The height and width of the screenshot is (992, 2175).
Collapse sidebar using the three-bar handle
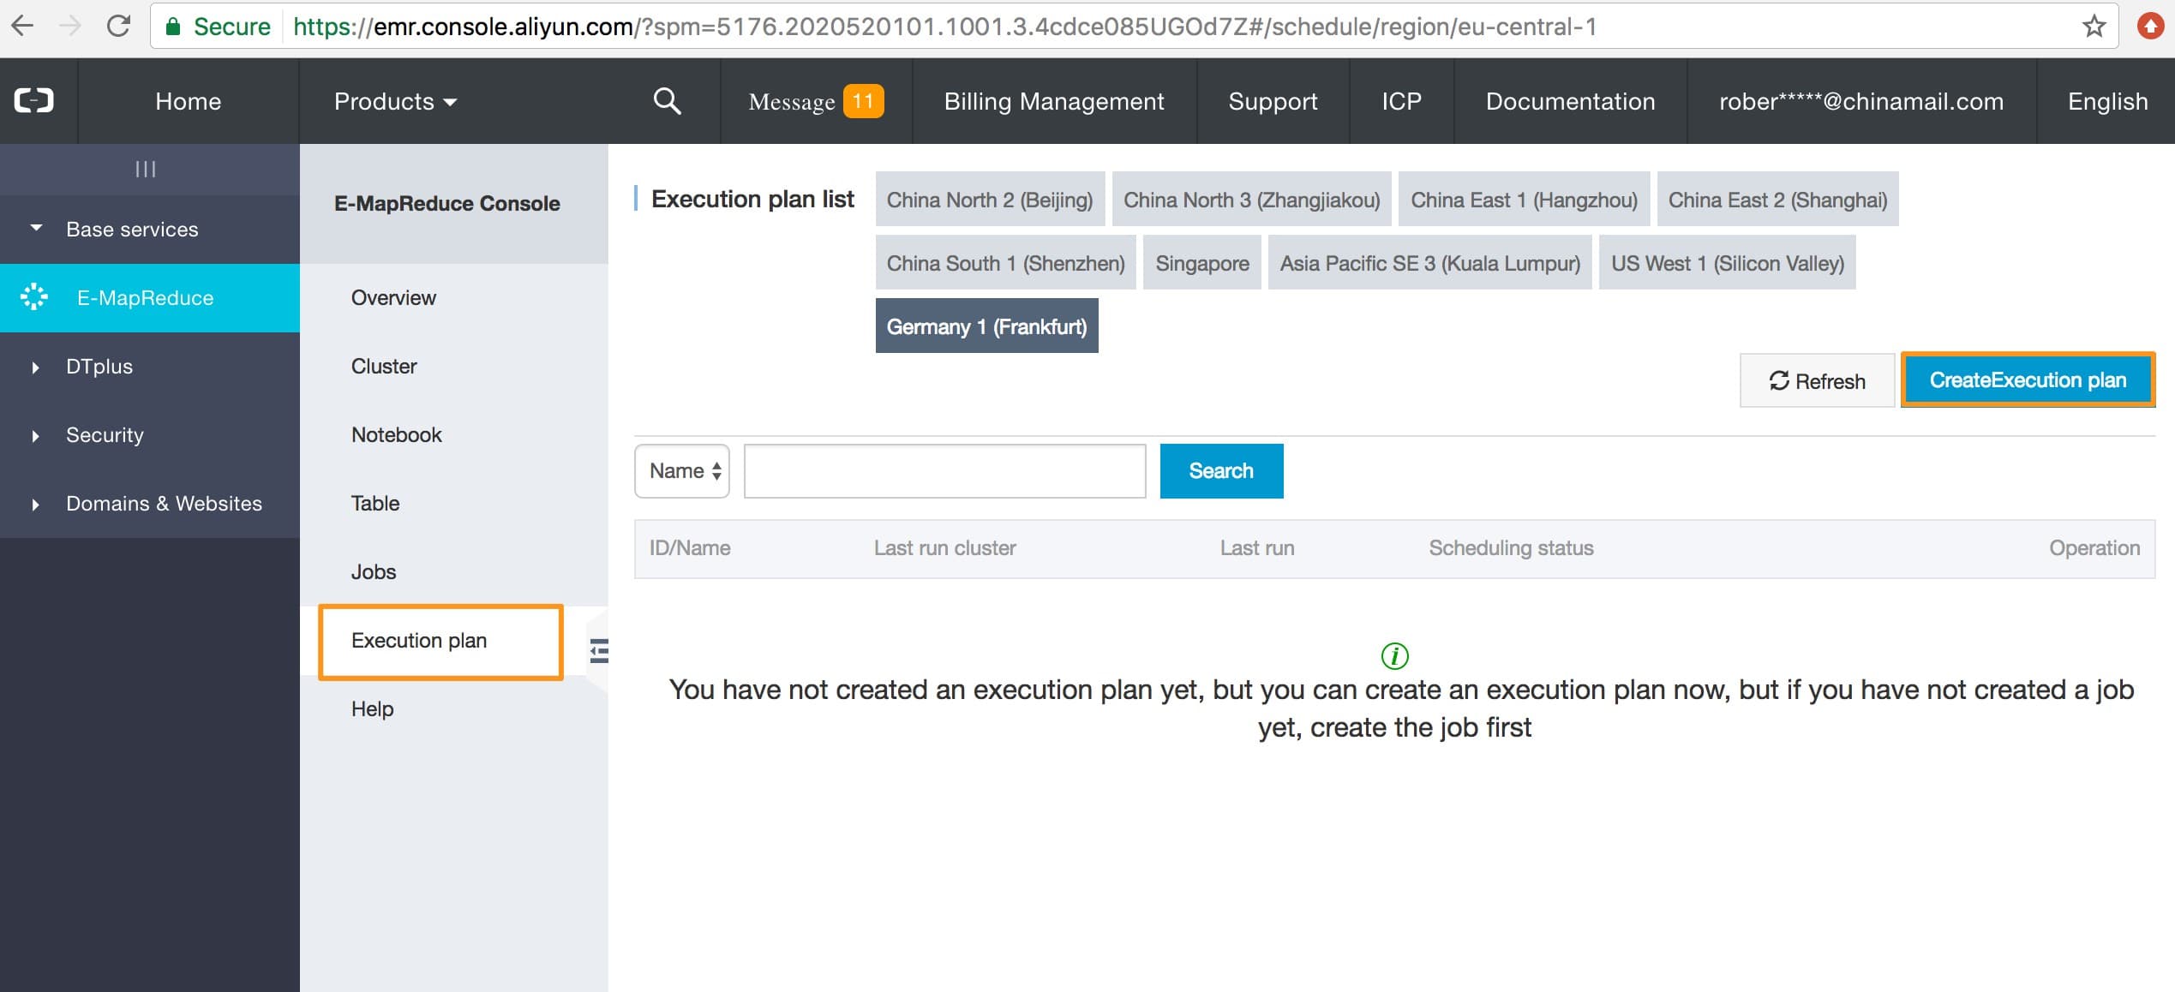[x=146, y=169]
